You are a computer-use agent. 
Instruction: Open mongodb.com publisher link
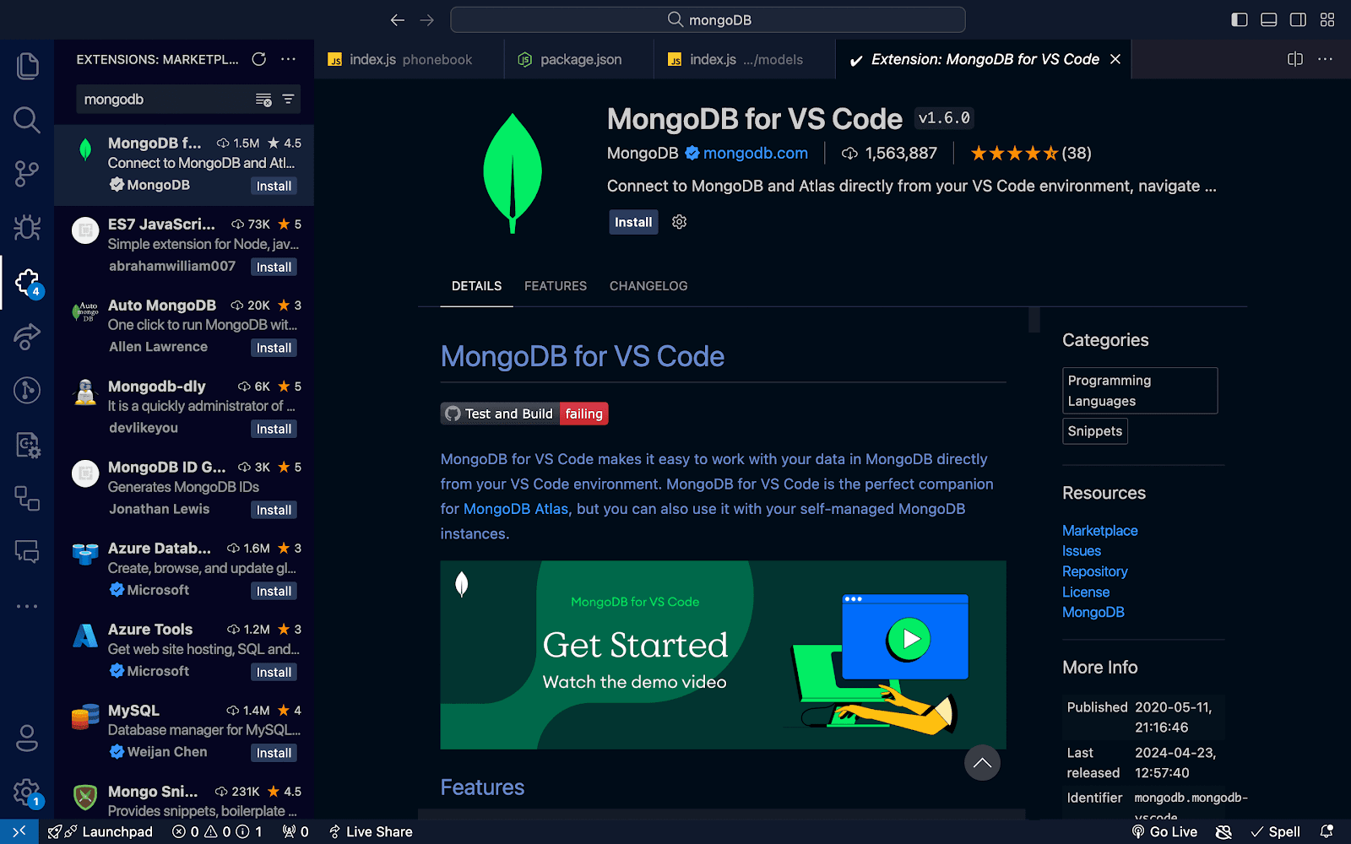click(756, 153)
